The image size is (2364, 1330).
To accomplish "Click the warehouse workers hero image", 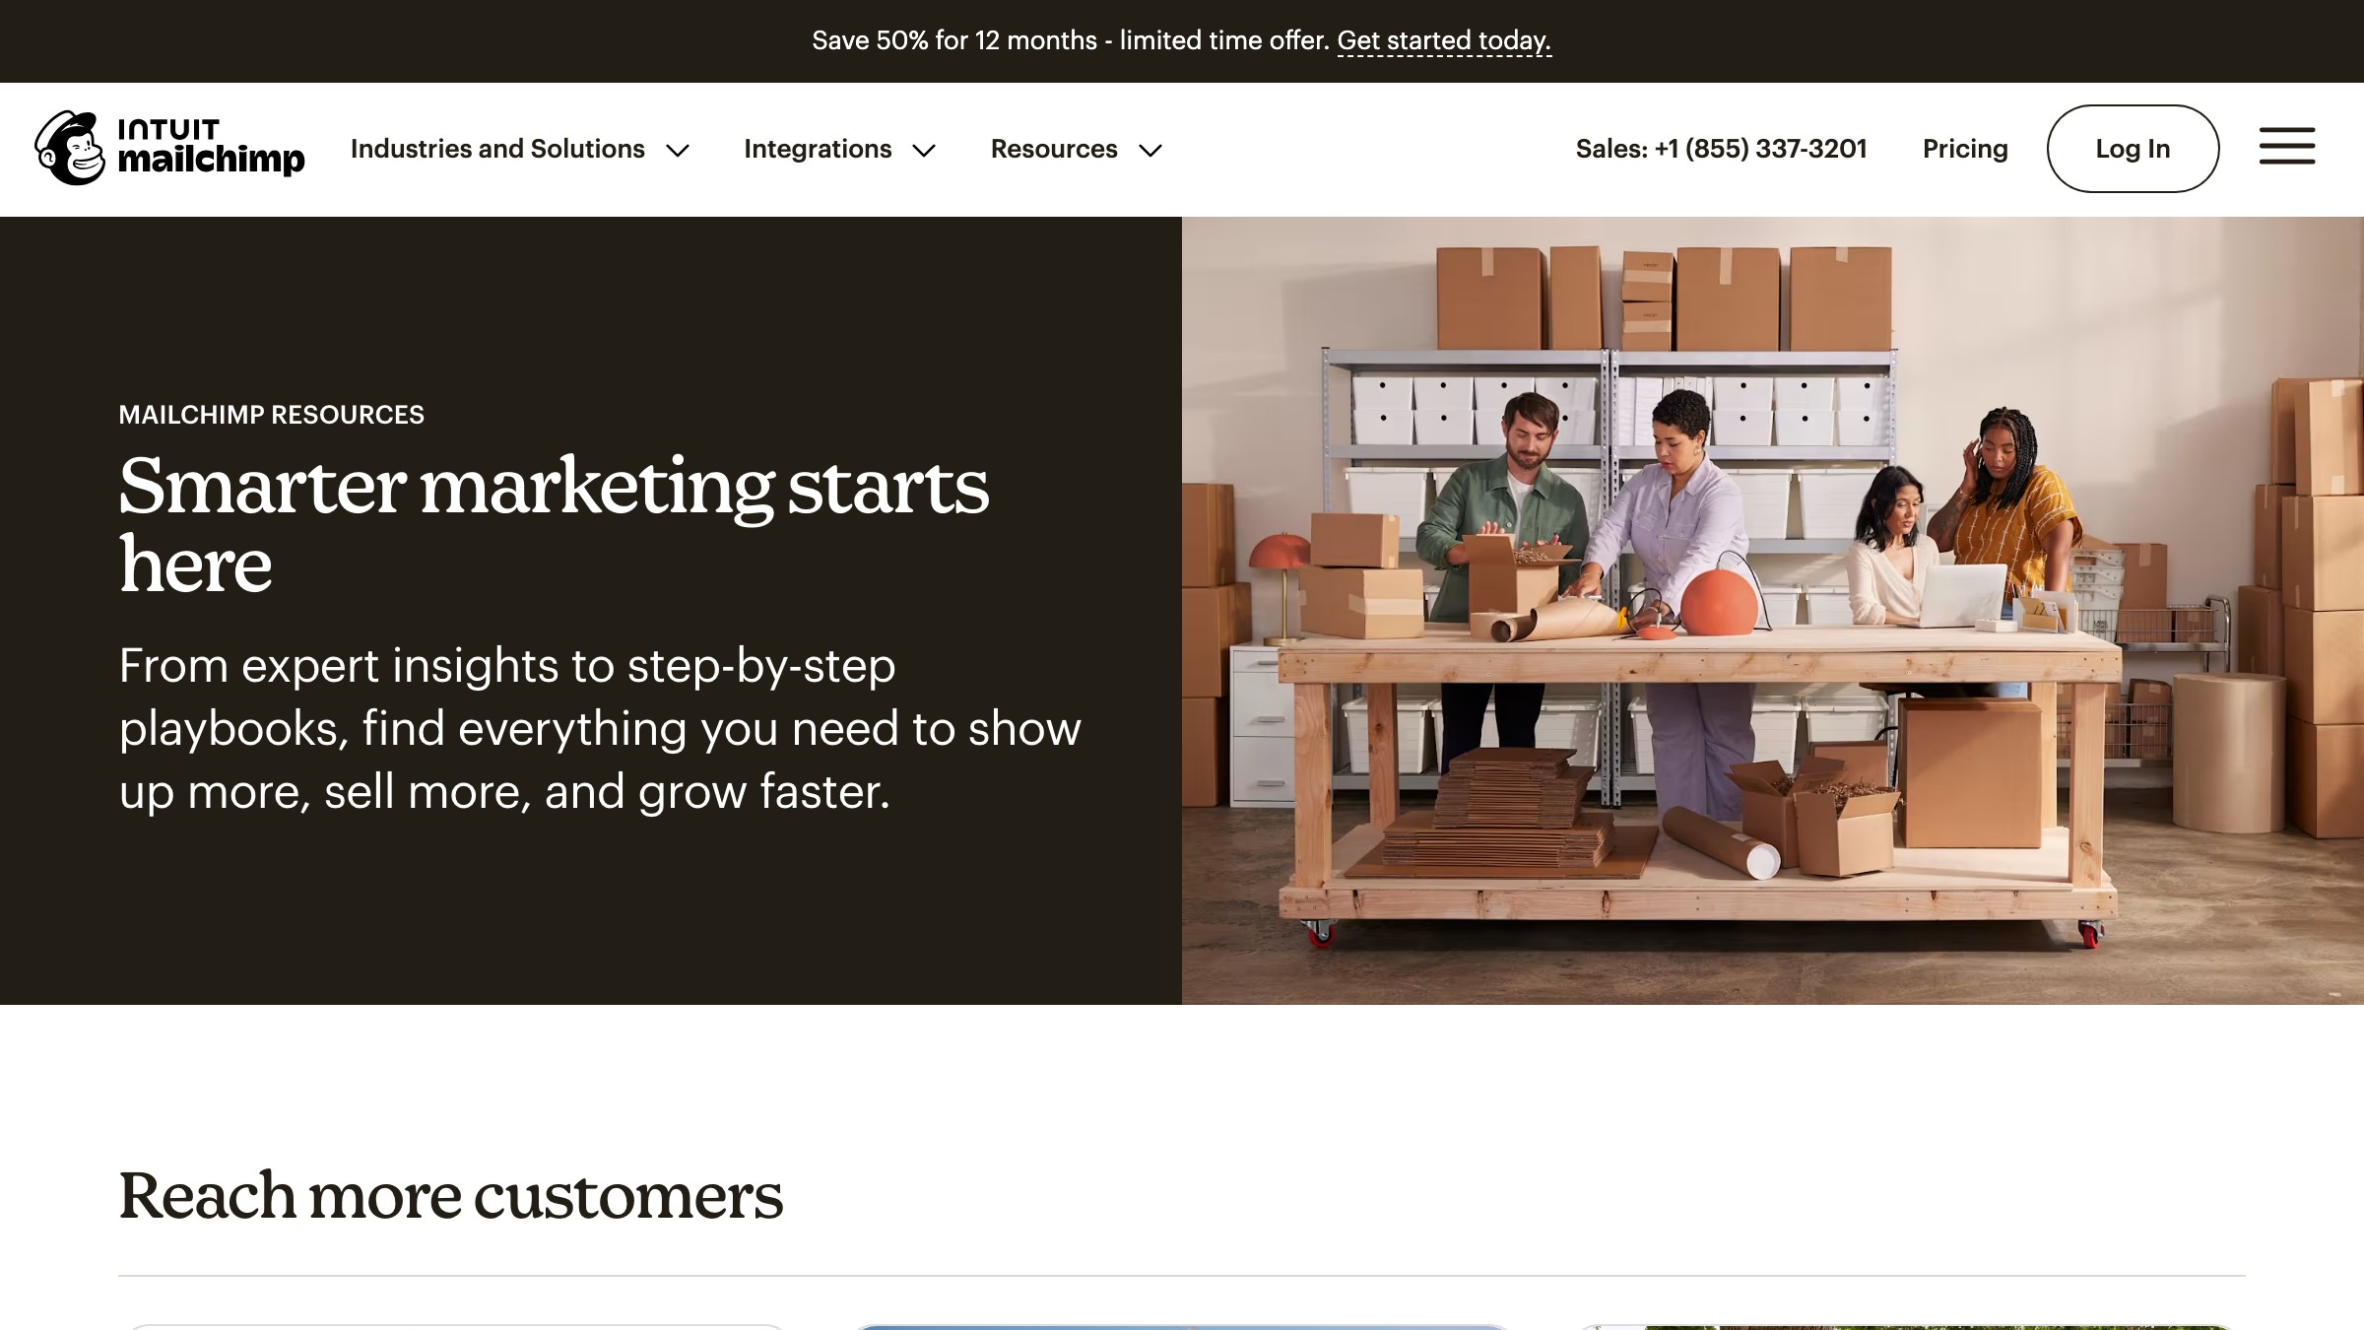I will pyautogui.click(x=1773, y=611).
